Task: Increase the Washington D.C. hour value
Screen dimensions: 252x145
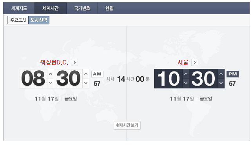Action: click(51, 74)
